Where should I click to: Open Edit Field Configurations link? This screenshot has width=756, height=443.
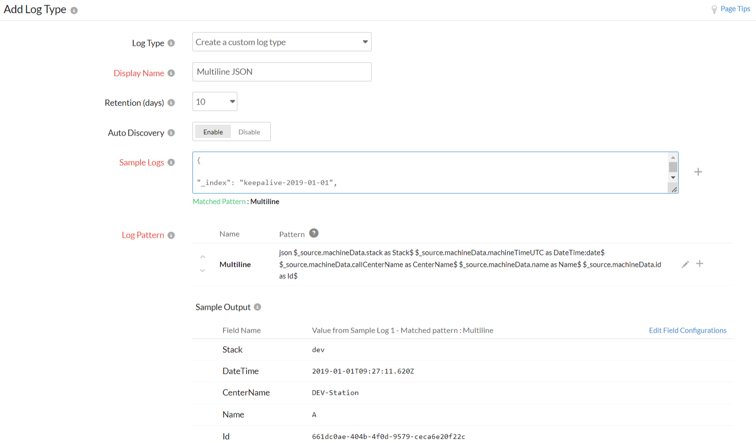pos(687,330)
